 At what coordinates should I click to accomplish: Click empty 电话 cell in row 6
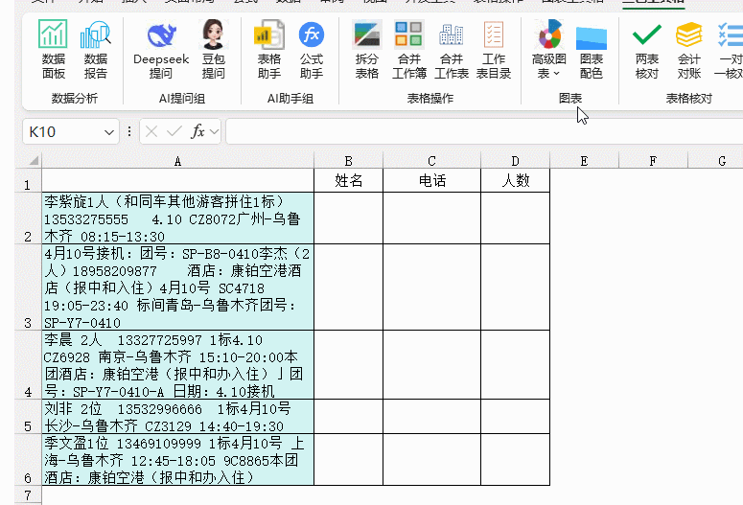431,460
